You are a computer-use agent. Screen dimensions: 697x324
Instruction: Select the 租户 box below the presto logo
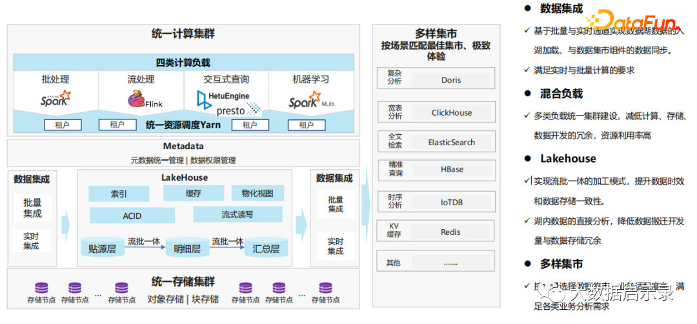(250, 125)
